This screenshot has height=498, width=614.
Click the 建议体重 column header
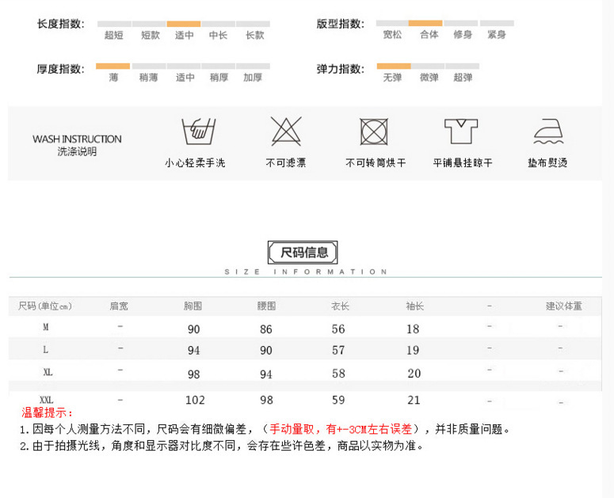pos(564,306)
